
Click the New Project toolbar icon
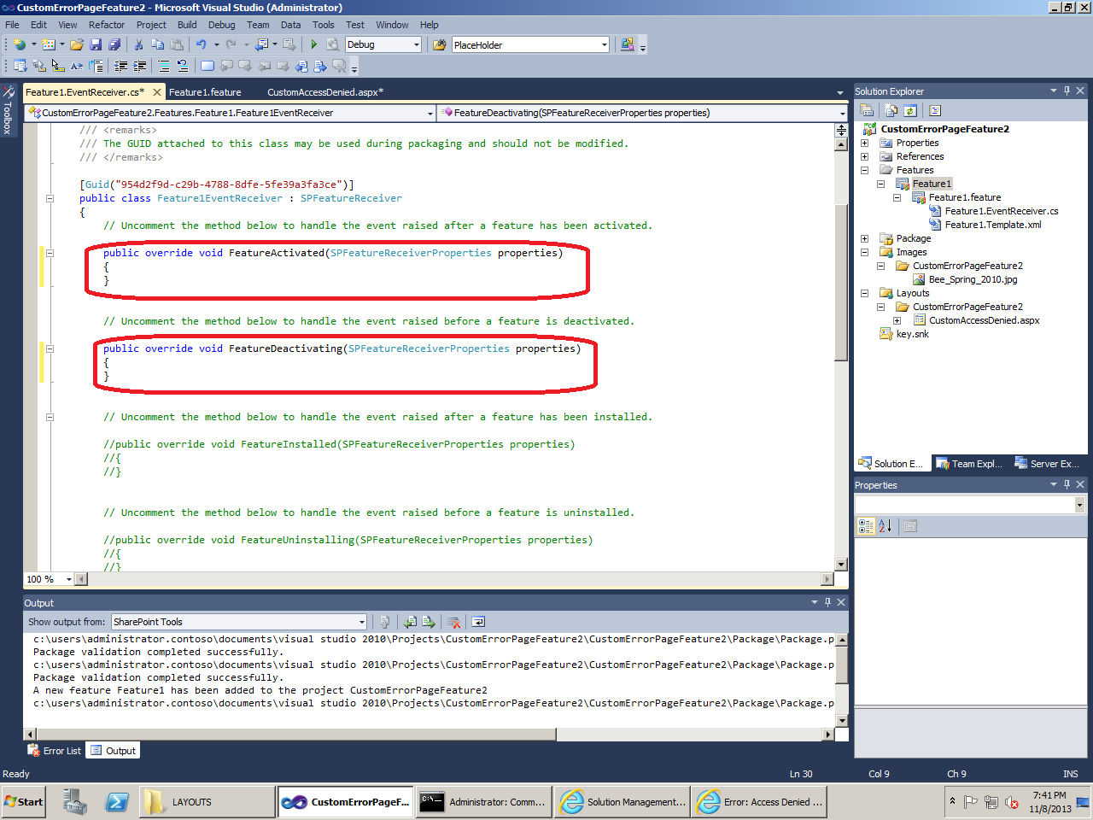(x=20, y=44)
